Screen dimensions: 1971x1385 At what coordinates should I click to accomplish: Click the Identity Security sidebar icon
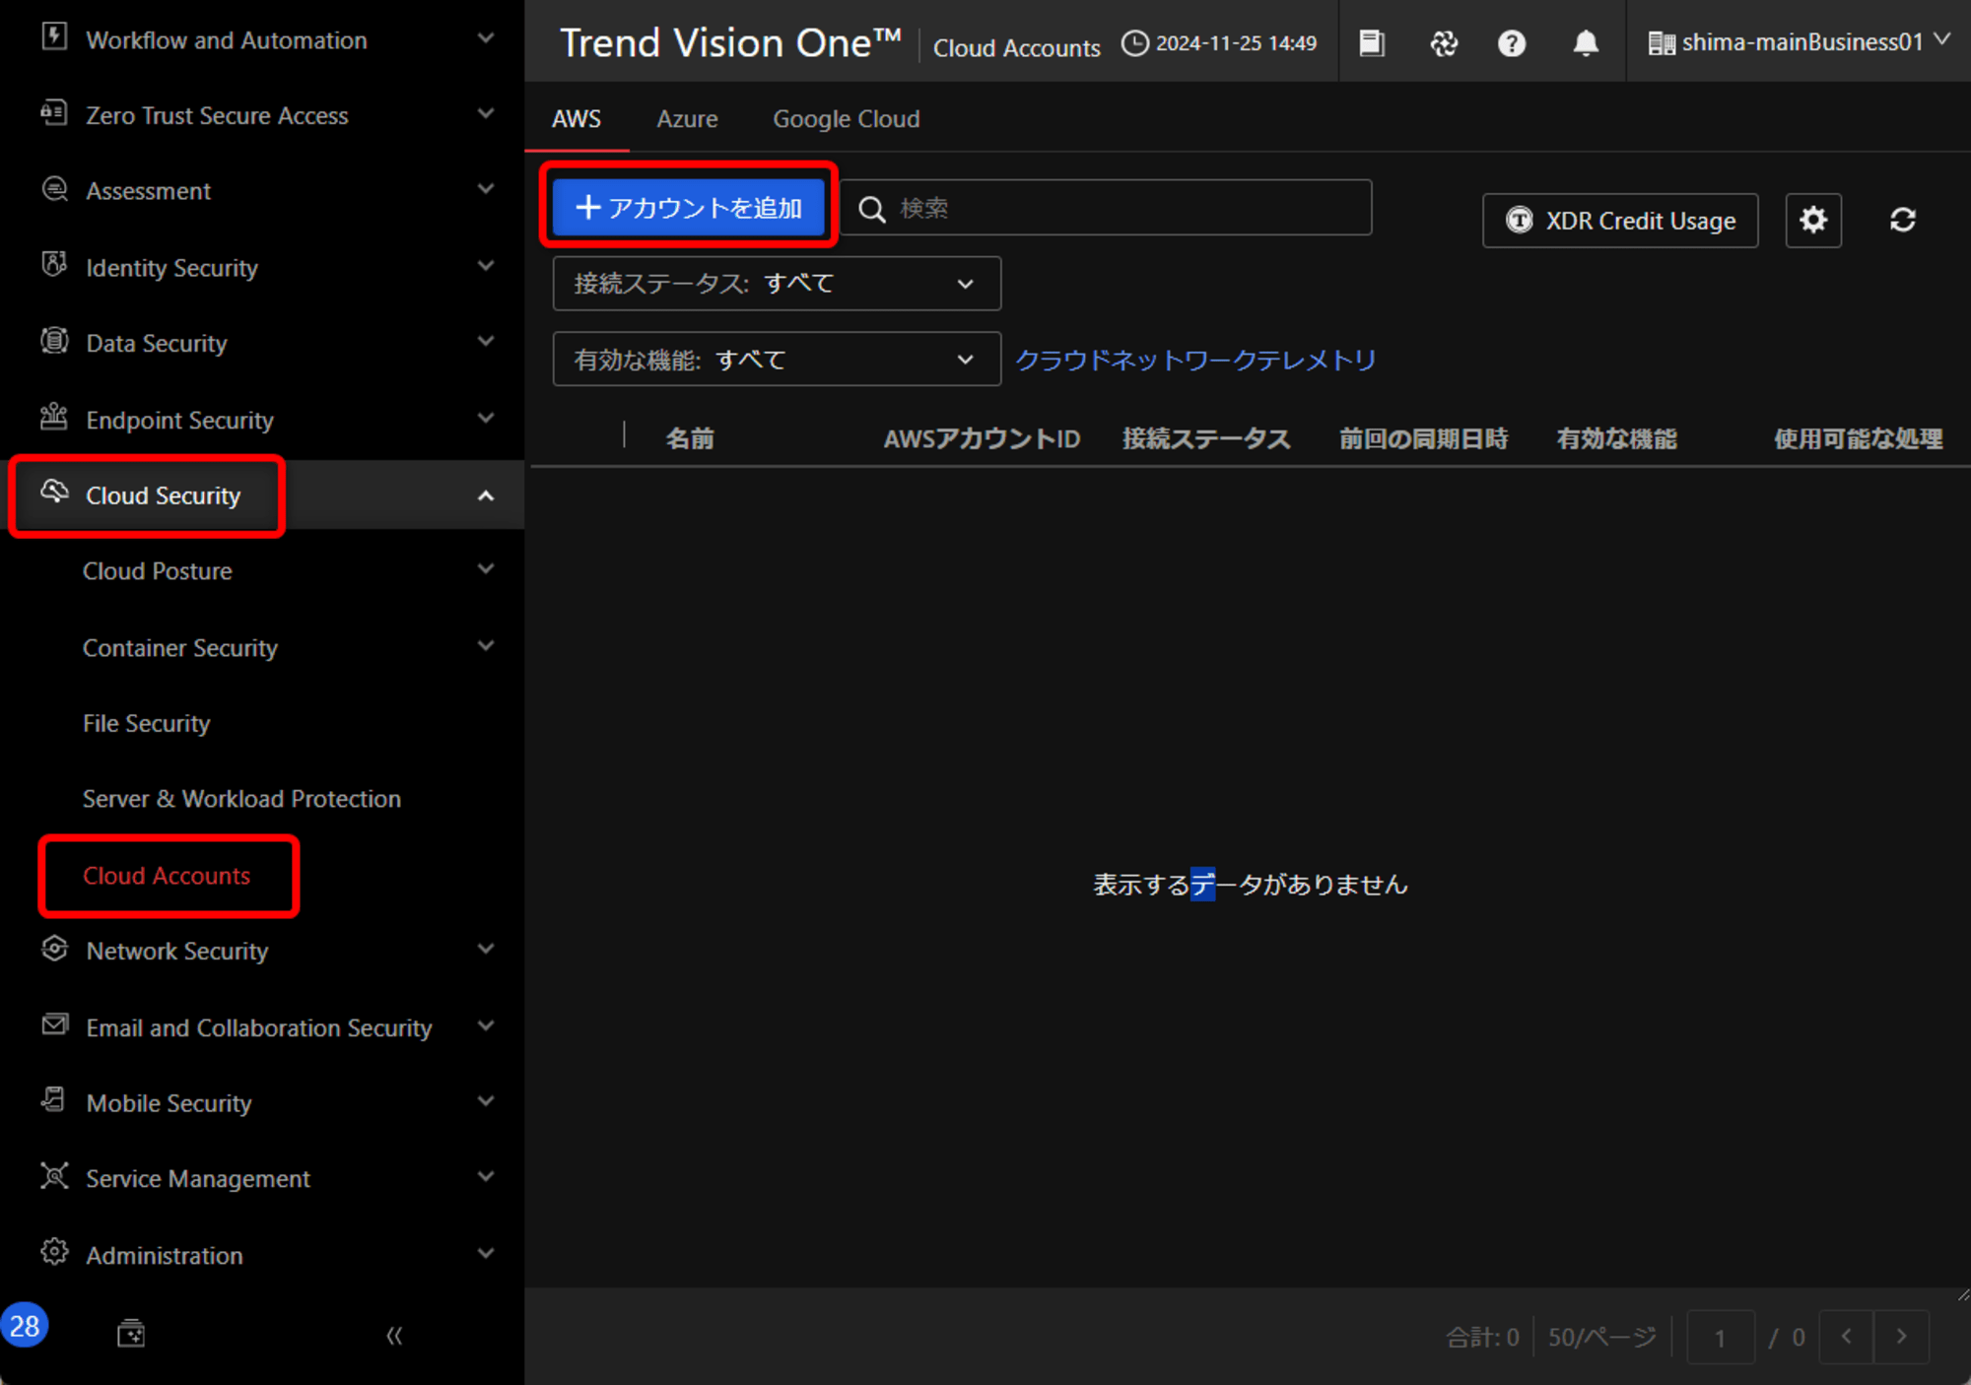click(54, 265)
